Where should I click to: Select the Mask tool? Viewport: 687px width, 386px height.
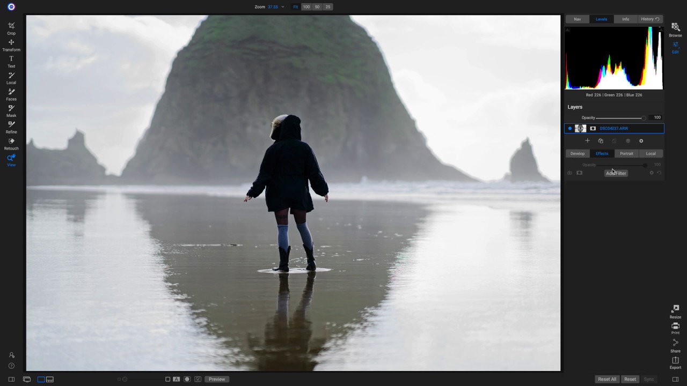(11, 111)
